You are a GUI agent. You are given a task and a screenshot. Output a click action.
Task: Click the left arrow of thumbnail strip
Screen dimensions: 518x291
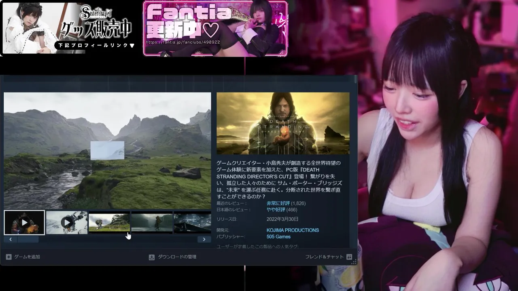[11, 239]
